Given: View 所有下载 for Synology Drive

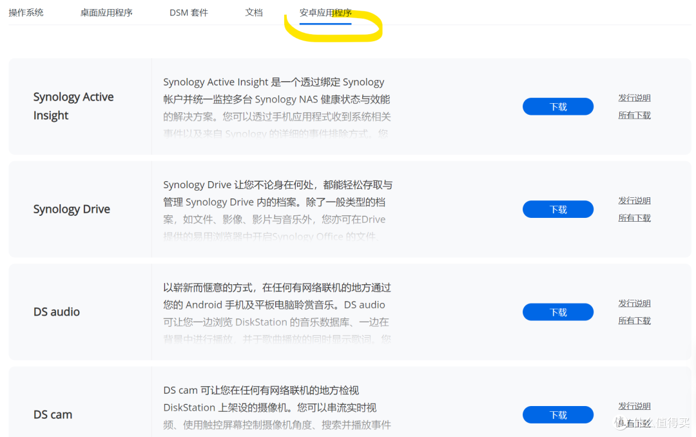Looking at the screenshot, I should pos(634,218).
